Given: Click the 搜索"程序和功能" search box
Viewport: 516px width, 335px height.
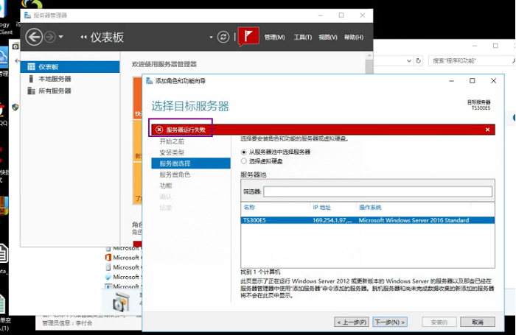Looking at the screenshot, I should click(x=470, y=61).
